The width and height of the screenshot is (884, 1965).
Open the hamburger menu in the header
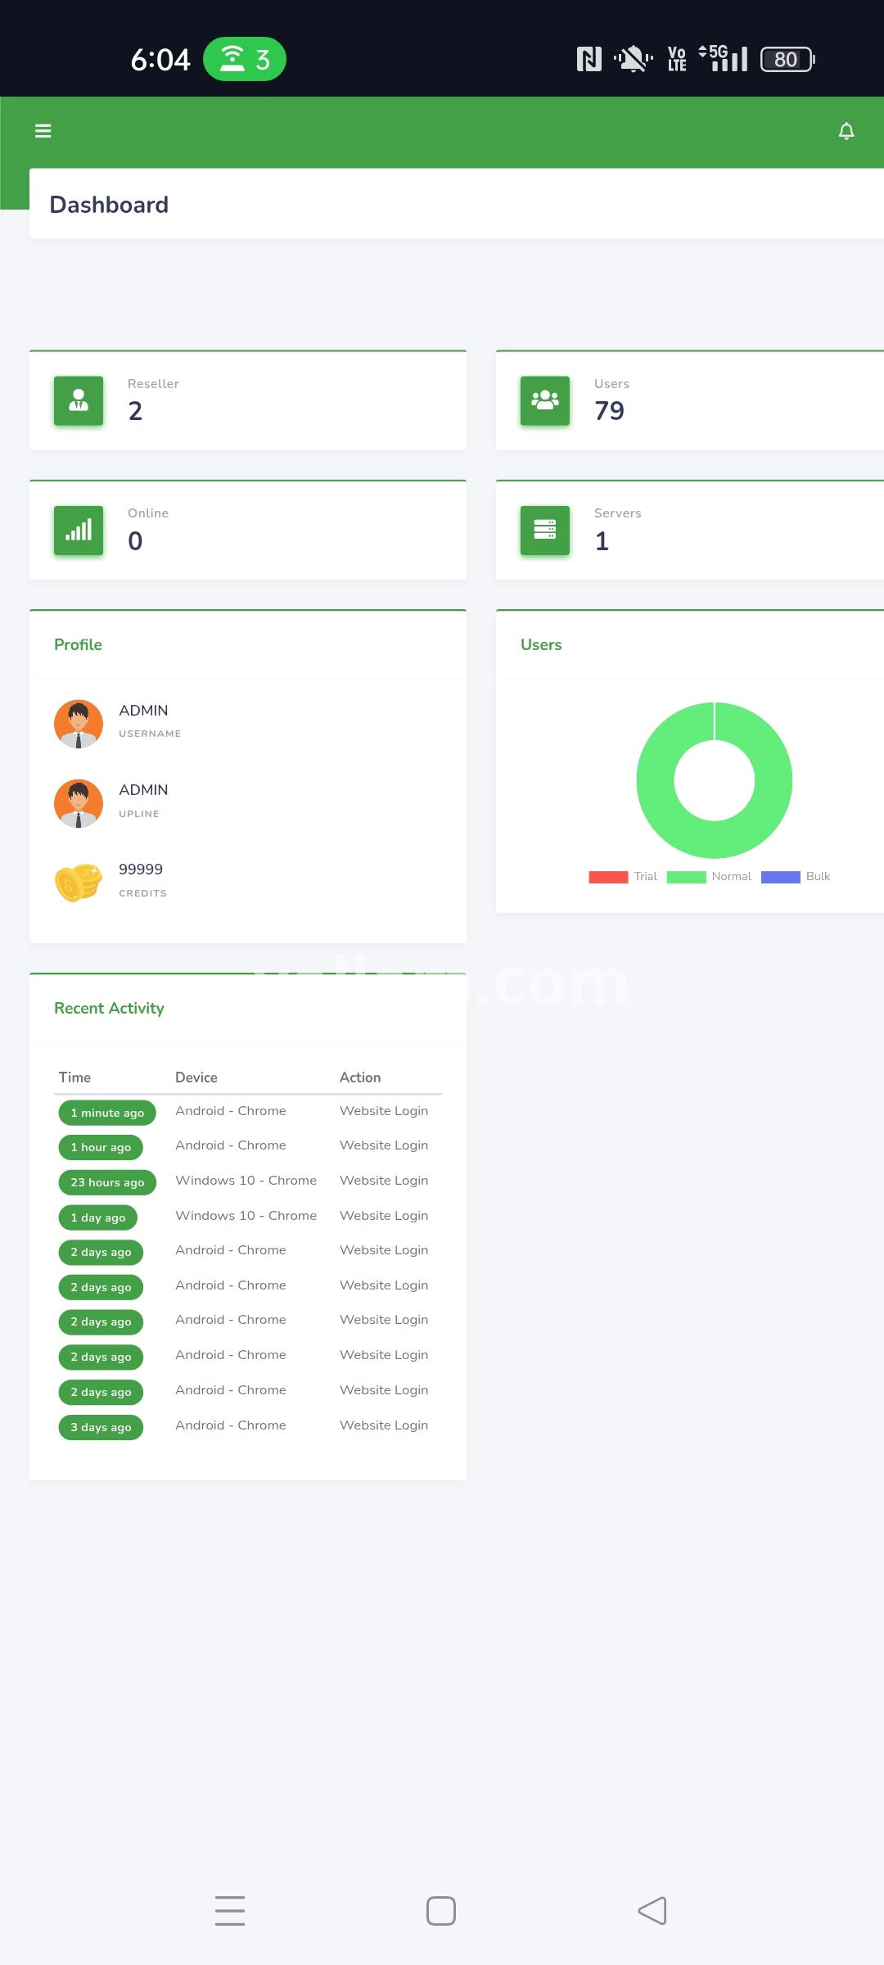43,131
